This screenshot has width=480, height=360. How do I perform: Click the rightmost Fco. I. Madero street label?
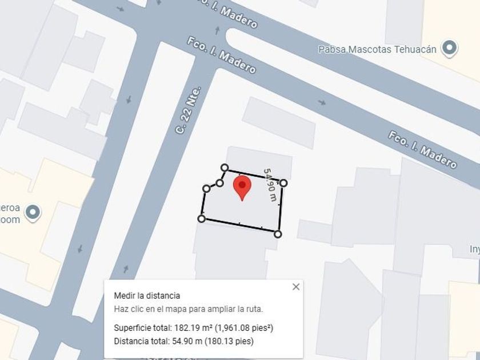423,150
